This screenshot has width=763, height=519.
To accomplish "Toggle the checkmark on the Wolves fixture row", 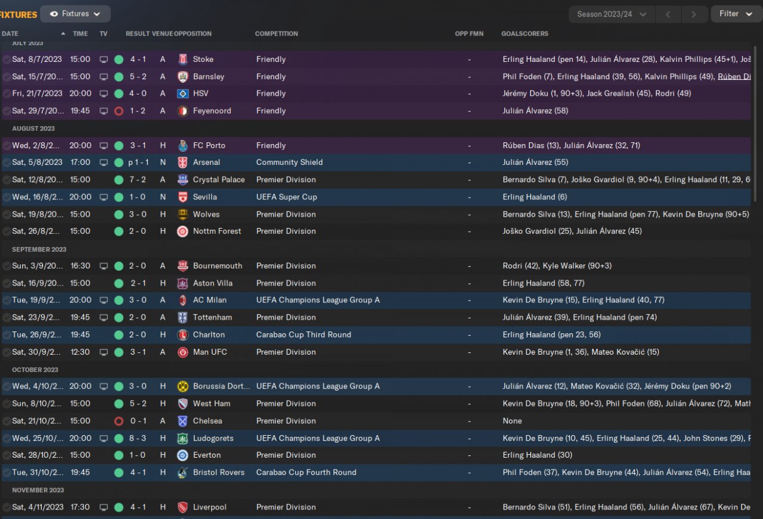I will coord(7,215).
